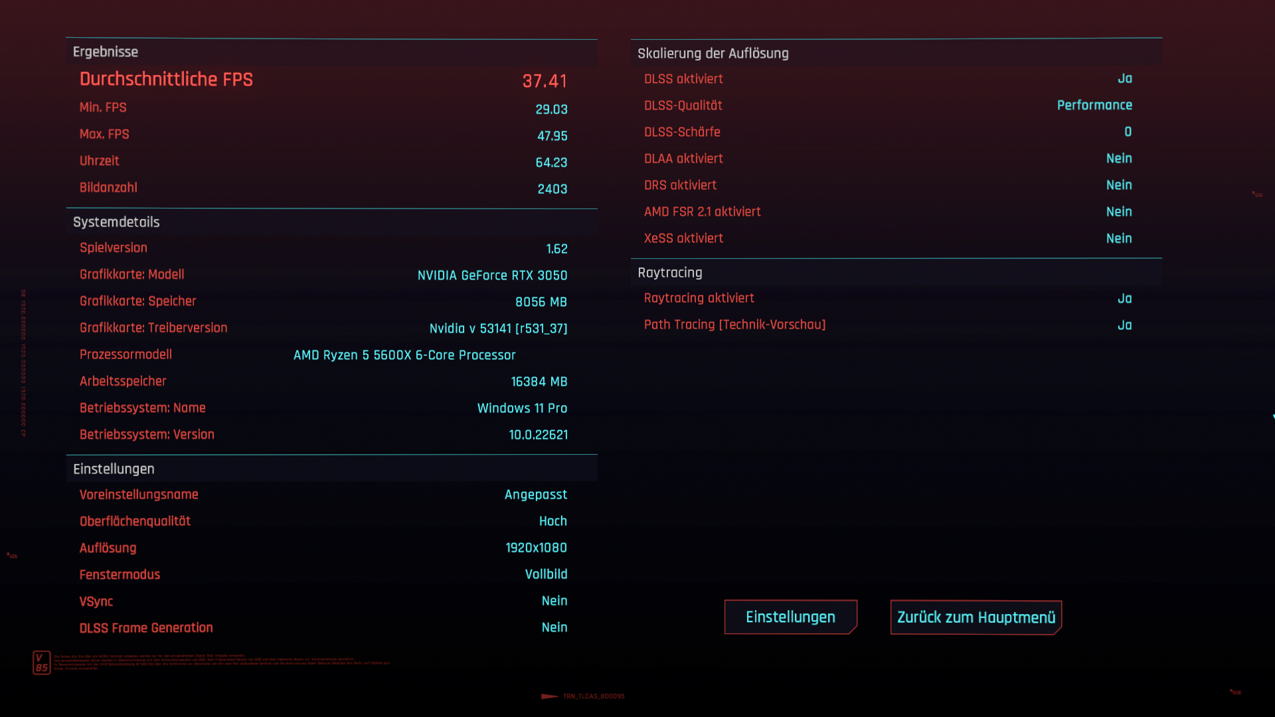Open the Auflösung 1920x1080 selector
Screen dimensions: 1275x717
point(536,547)
